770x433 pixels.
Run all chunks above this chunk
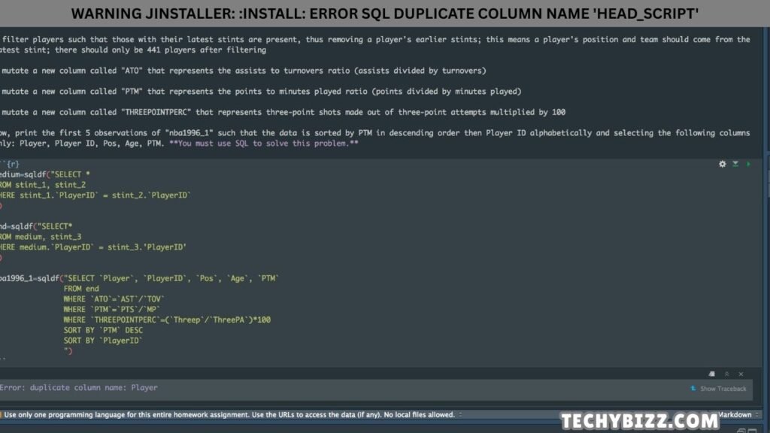pos(735,164)
